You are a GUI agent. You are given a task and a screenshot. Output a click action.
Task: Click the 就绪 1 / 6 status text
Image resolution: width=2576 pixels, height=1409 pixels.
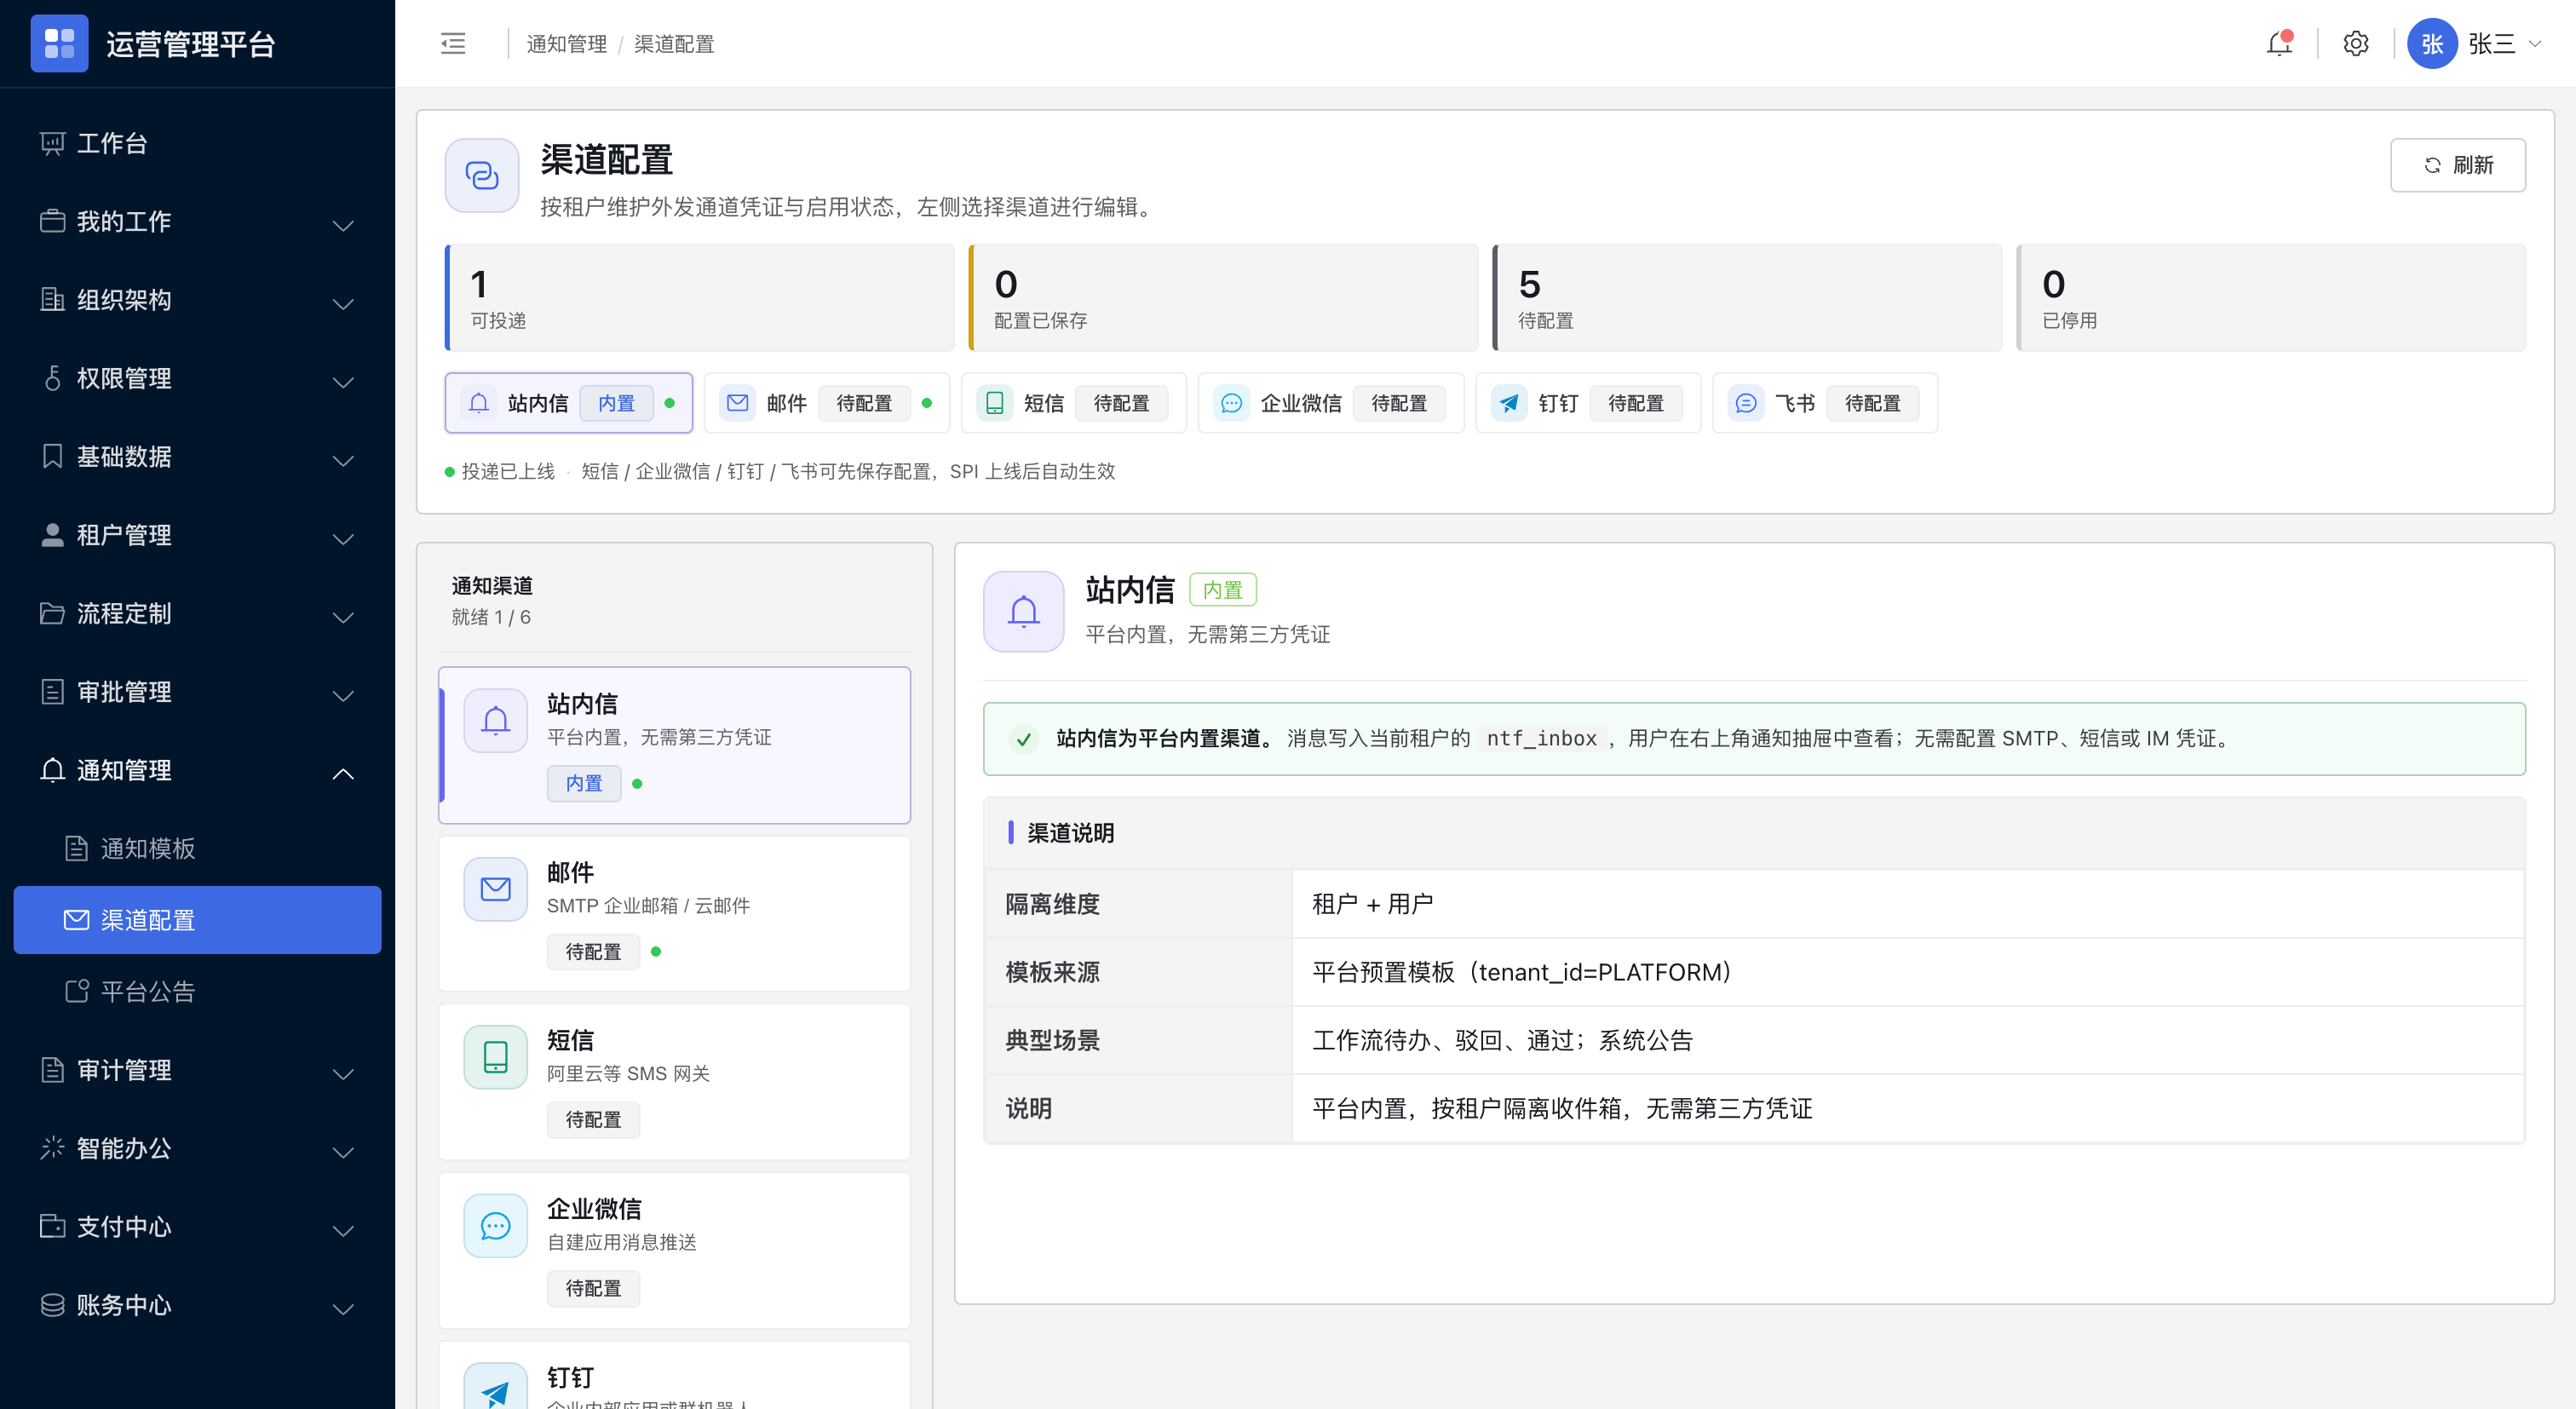pyautogui.click(x=490, y=617)
